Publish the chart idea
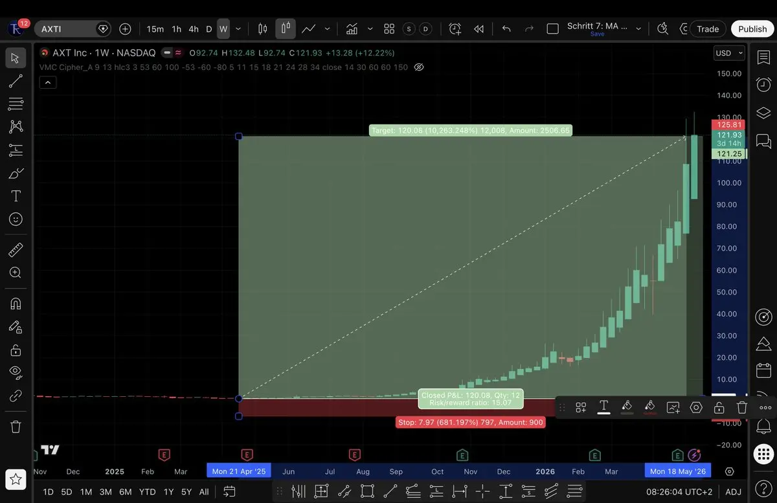The width and height of the screenshot is (777, 503). tap(752, 29)
